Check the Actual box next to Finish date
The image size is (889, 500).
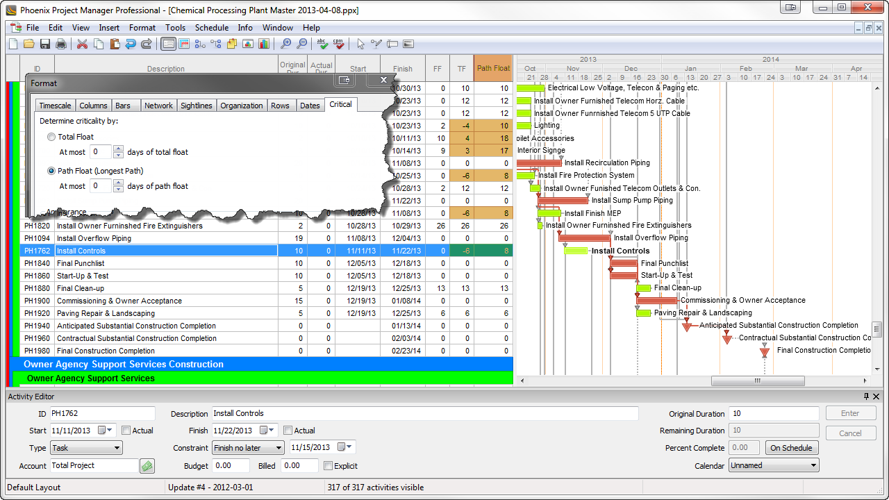tap(288, 431)
